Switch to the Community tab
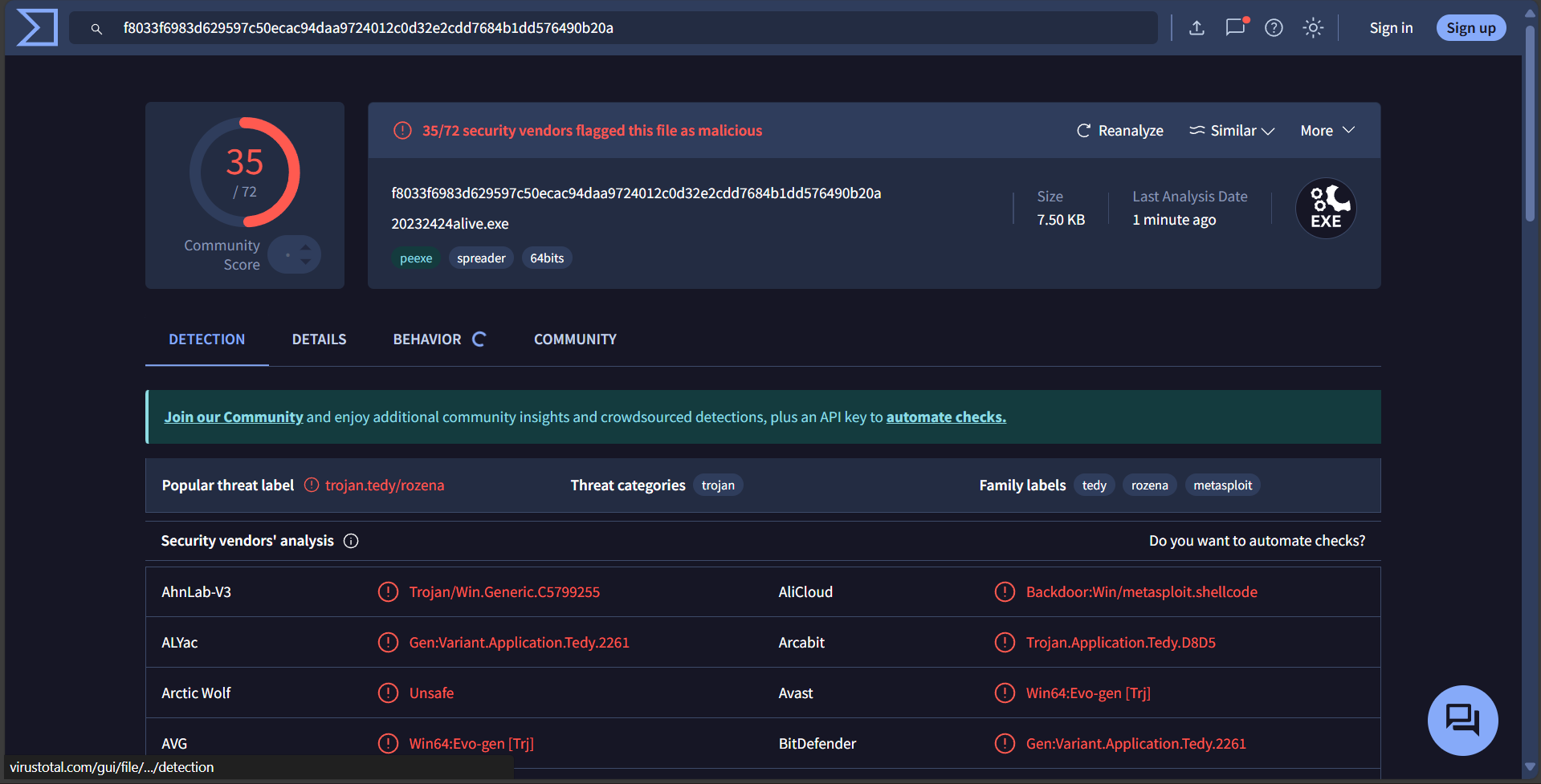This screenshot has height=784, width=1541. [x=576, y=339]
